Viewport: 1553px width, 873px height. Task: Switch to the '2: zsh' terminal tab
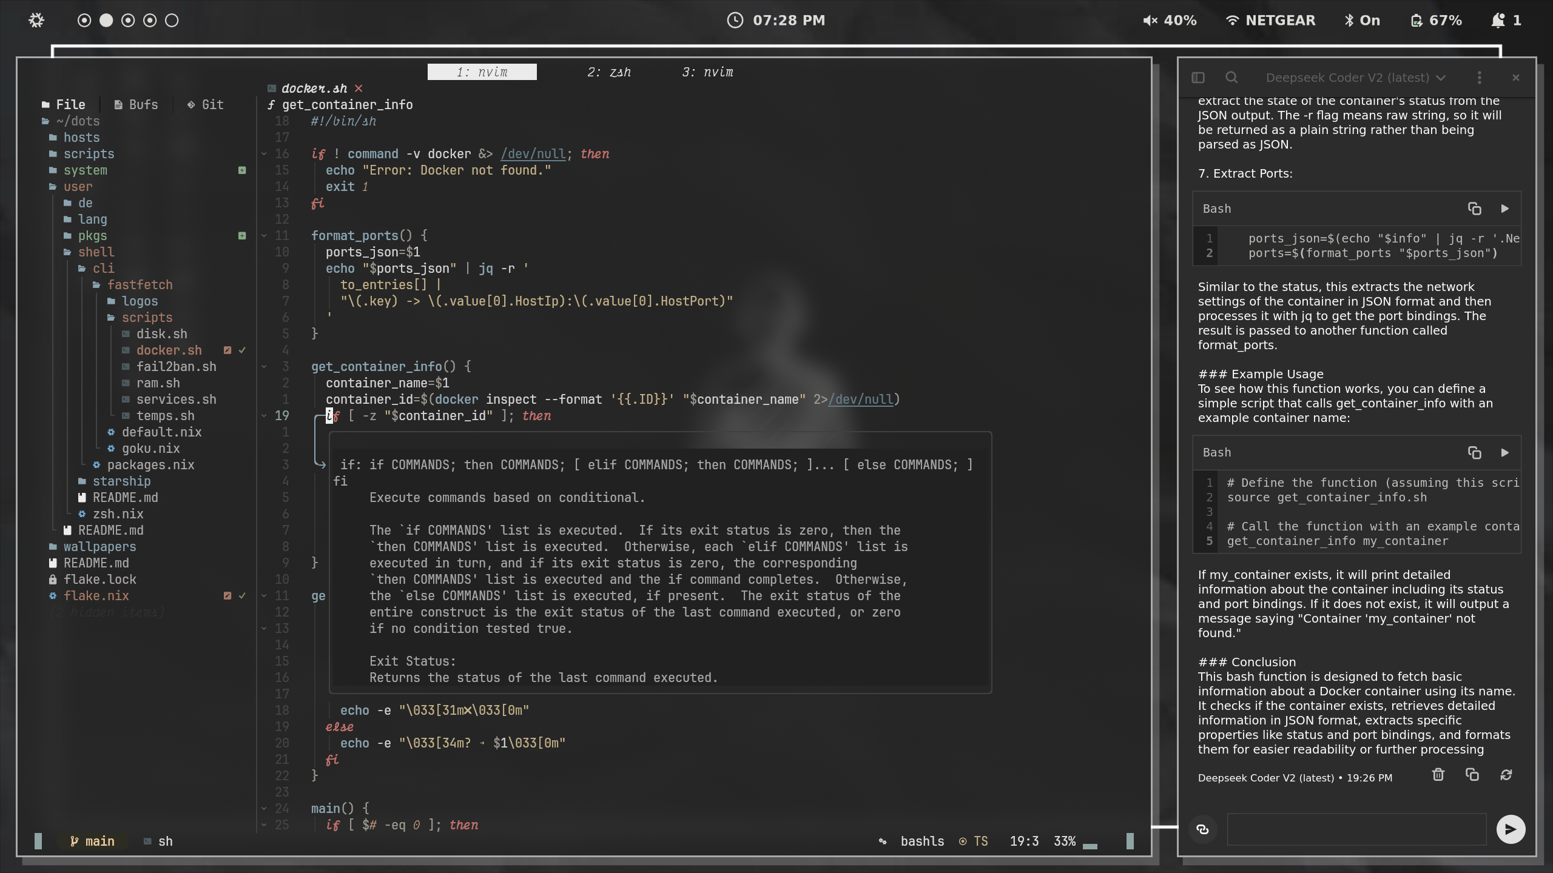pos(609,72)
